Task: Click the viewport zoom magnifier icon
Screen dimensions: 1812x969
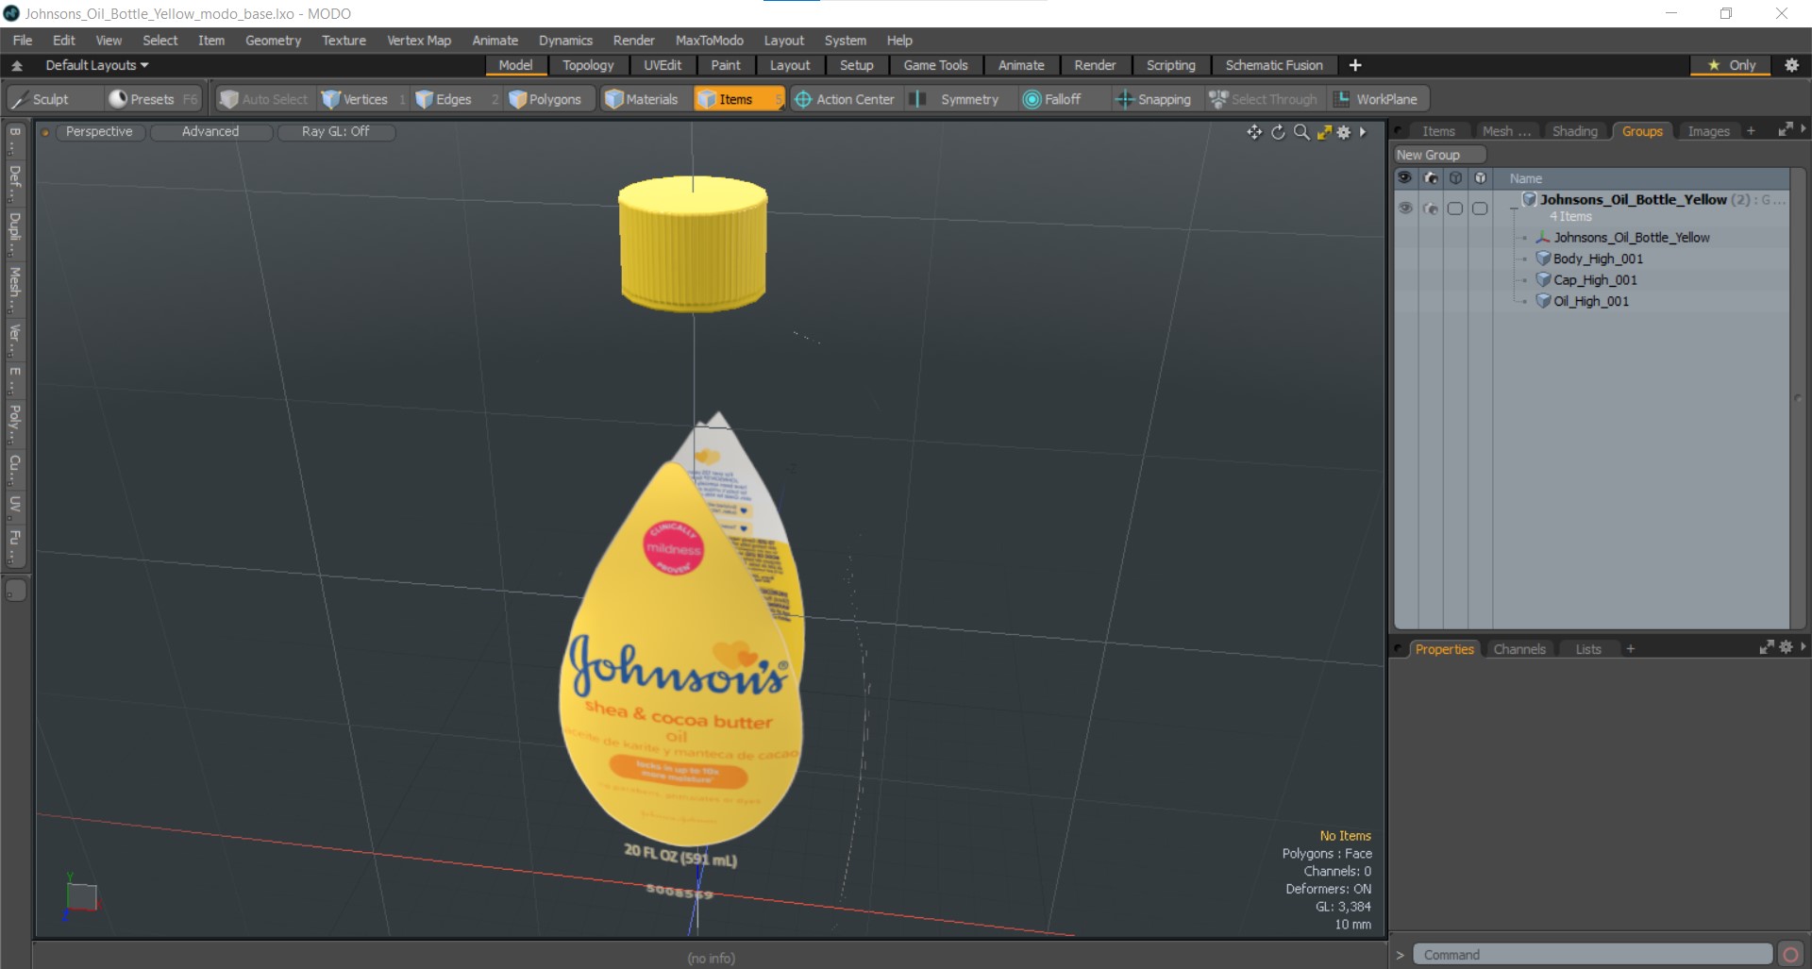Action: pos(1301,132)
